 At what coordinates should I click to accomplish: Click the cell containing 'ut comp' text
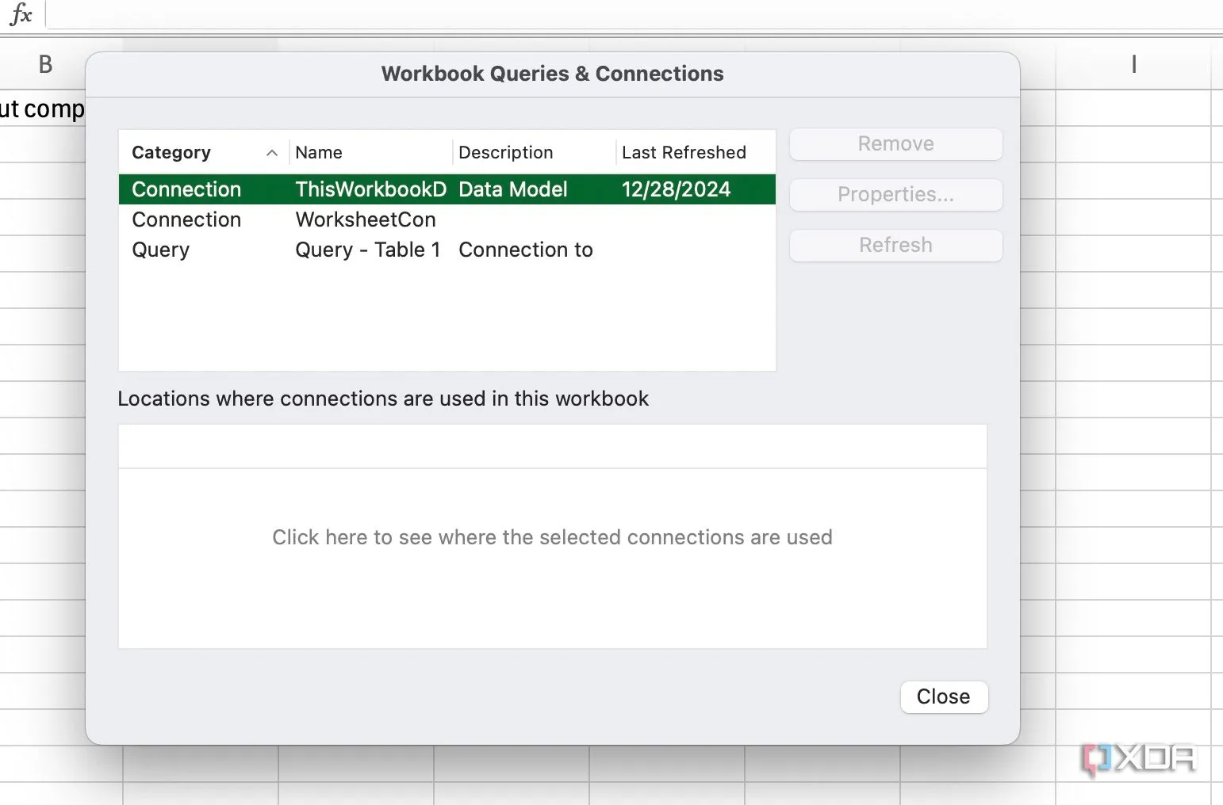pos(42,109)
